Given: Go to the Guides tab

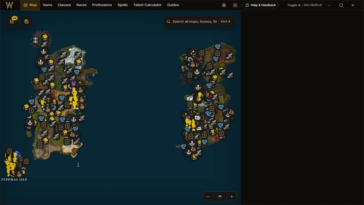Looking at the screenshot, I should coord(173,5).
